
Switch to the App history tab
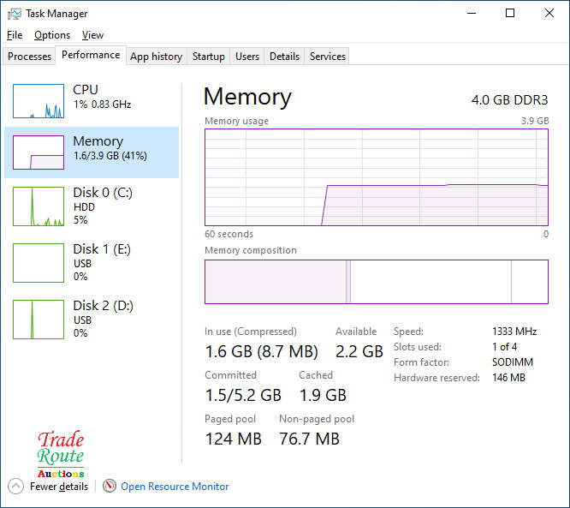pos(156,57)
